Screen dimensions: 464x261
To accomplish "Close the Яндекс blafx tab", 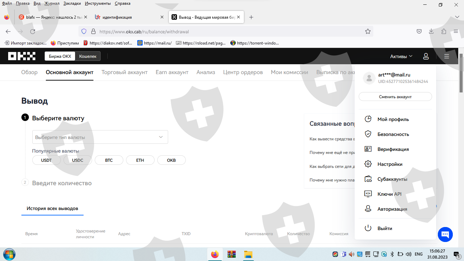I will click(x=85, y=17).
